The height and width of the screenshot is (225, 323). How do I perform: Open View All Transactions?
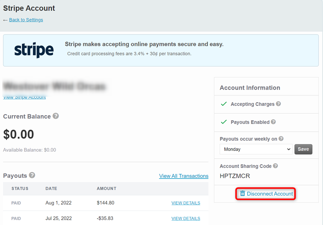pyautogui.click(x=184, y=176)
